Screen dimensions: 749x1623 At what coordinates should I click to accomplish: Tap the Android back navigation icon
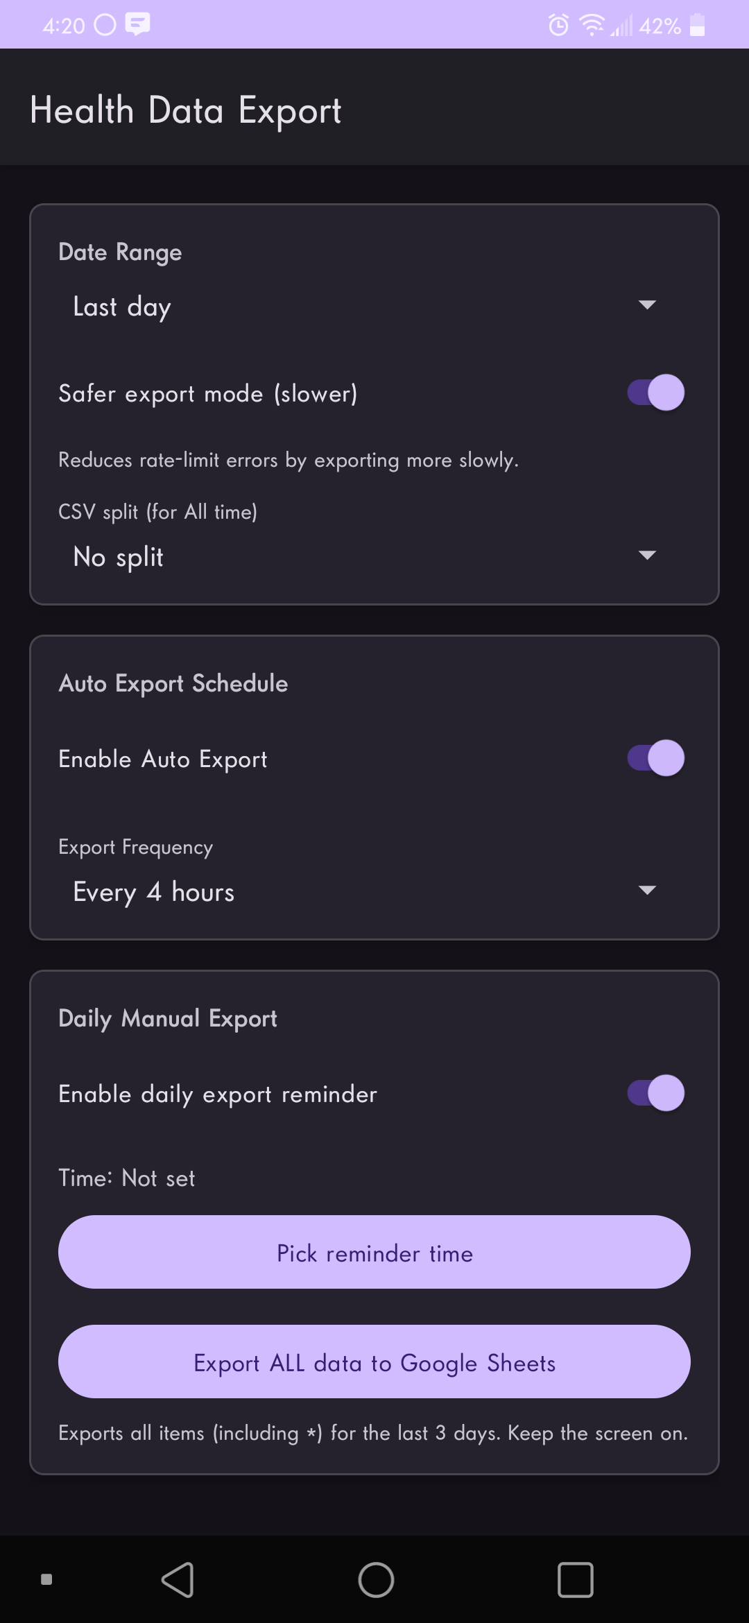click(178, 1579)
